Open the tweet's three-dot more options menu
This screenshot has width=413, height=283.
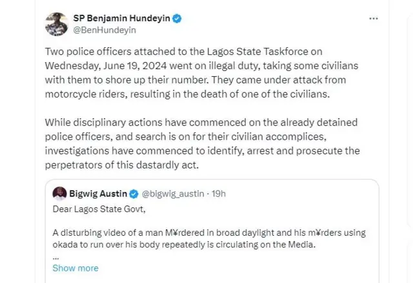point(373,19)
